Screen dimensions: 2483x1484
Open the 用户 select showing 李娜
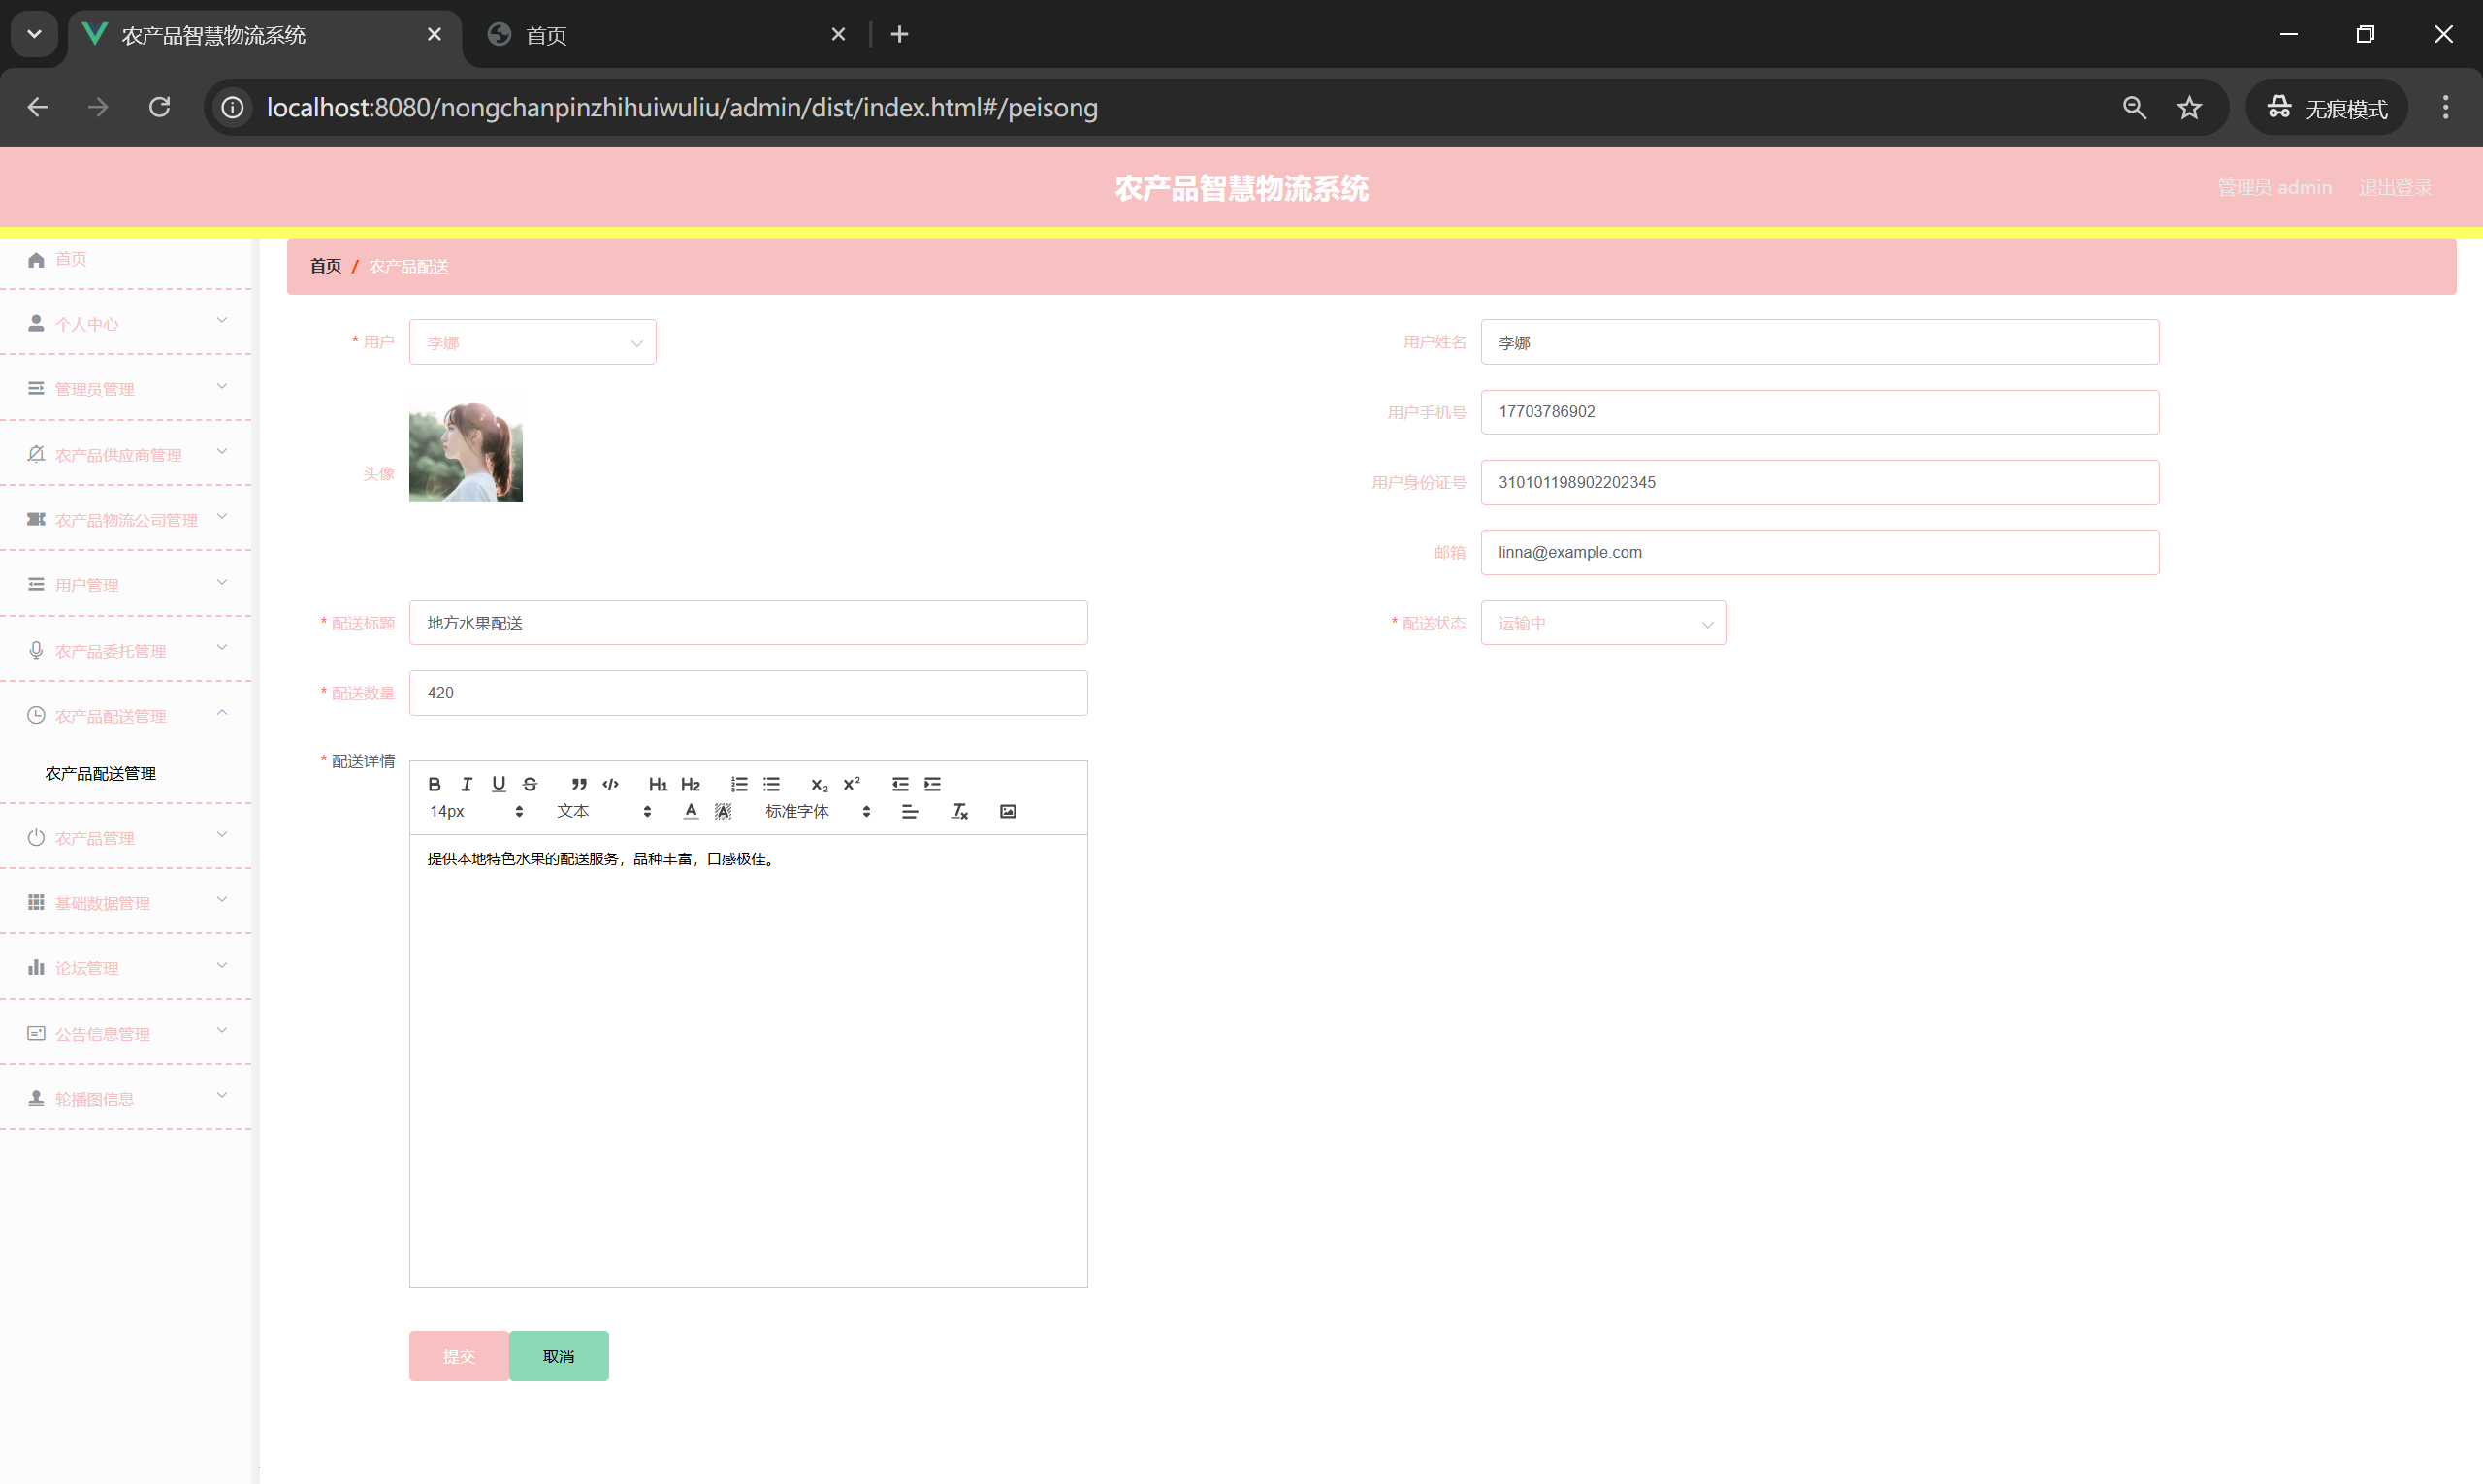click(x=532, y=342)
